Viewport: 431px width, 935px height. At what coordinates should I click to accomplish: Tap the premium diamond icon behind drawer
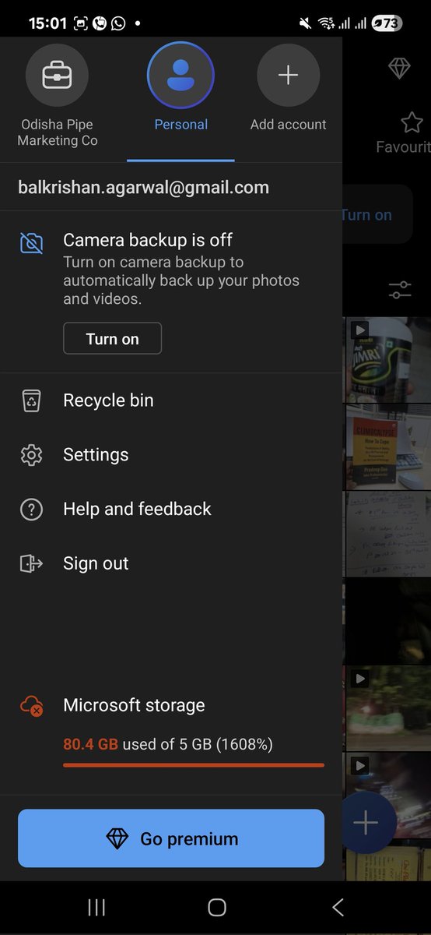click(x=399, y=69)
